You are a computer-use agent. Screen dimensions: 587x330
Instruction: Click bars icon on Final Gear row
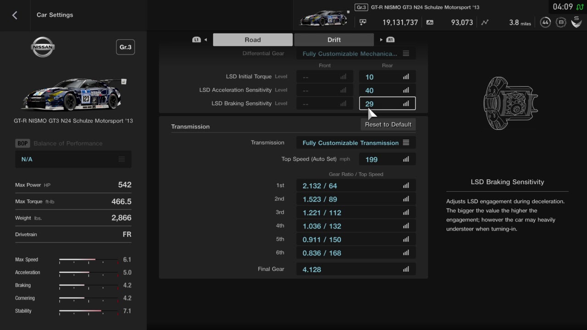click(x=406, y=269)
